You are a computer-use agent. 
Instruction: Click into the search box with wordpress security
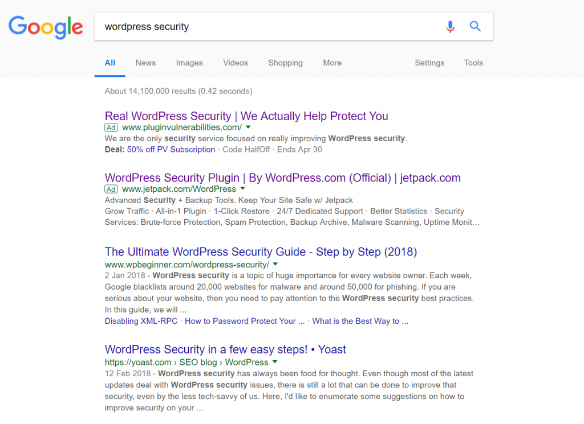(x=268, y=27)
